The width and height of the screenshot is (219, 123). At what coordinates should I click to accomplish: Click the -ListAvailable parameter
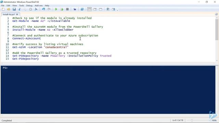click(59, 21)
